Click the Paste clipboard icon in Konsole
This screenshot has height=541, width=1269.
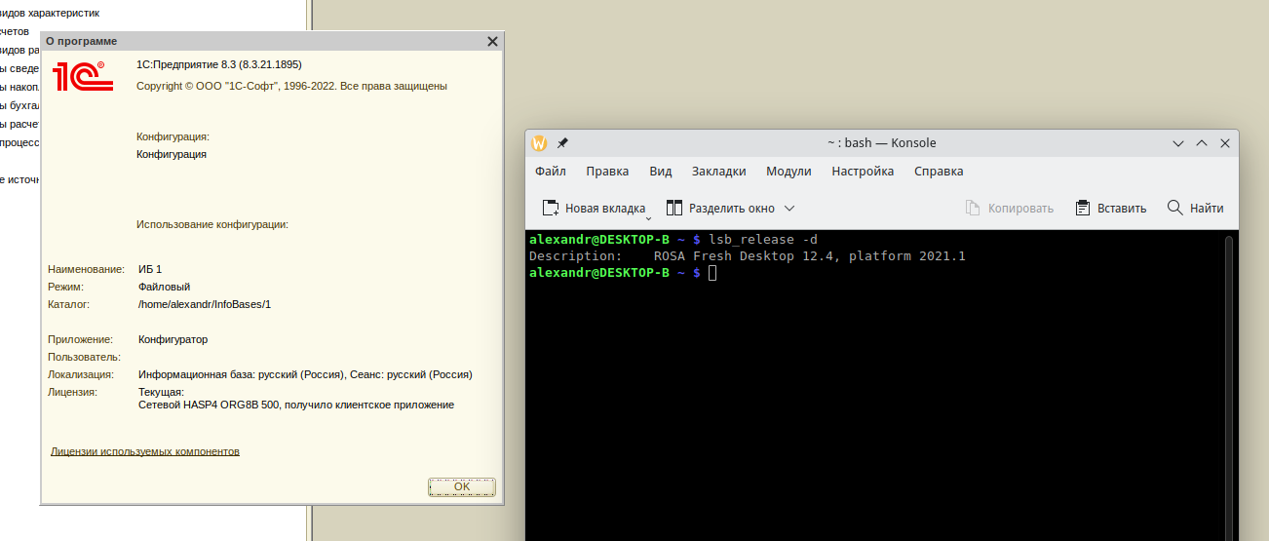1082,208
